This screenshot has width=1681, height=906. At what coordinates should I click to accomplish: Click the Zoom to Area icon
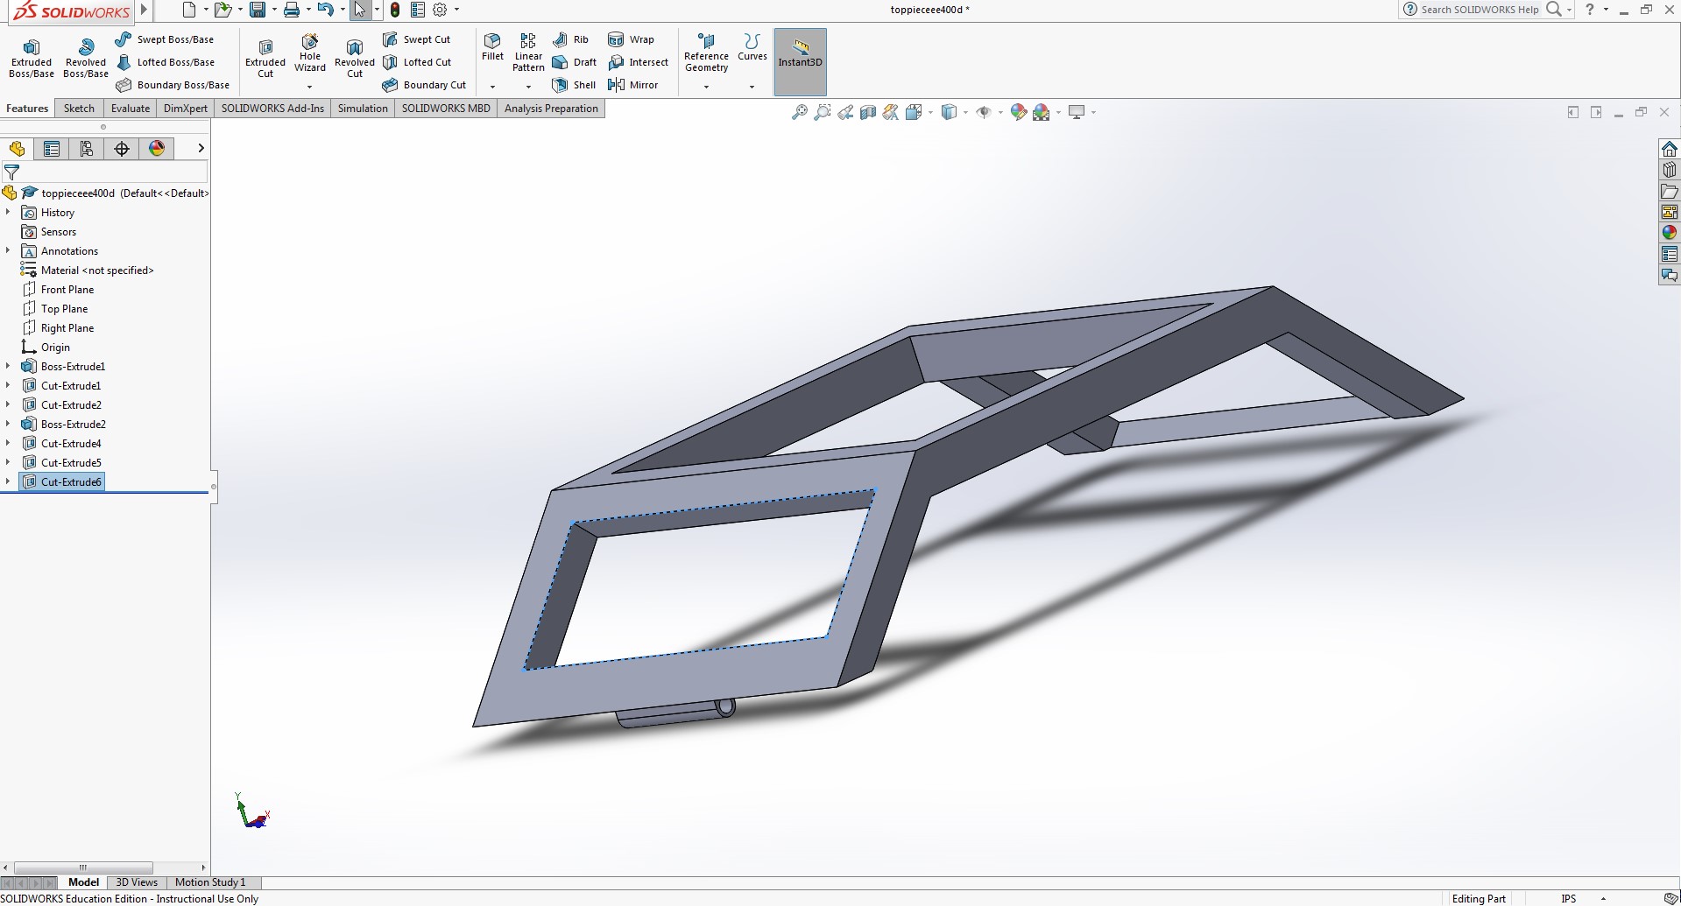[x=822, y=112]
